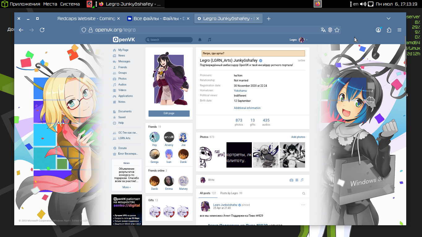Expand the list all tabs chevron
The height and width of the screenshot is (237, 422).
[x=389, y=19]
